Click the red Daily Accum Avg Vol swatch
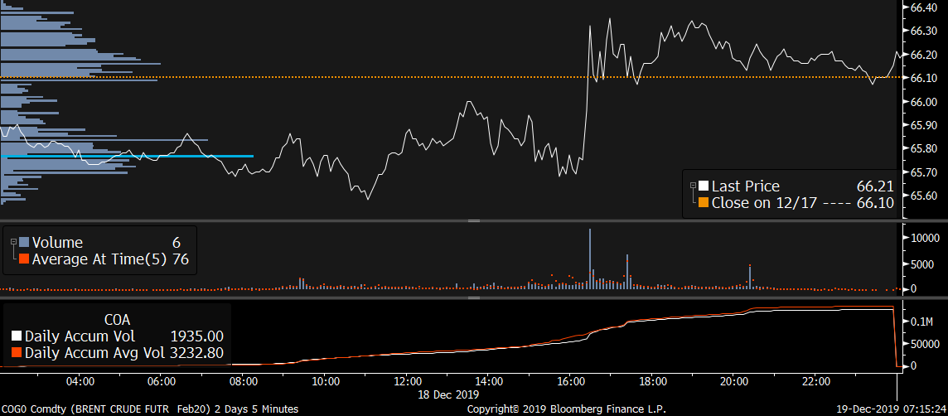Viewport: 948px width, 416px height. [17, 352]
